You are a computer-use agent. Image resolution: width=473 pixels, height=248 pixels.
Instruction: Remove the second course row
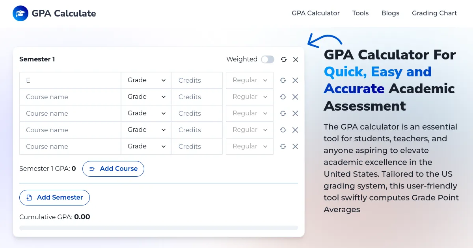295,97
